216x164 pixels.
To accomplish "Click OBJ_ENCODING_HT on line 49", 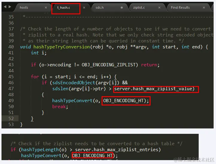I will pyautogui.click(x=123, y=101).
